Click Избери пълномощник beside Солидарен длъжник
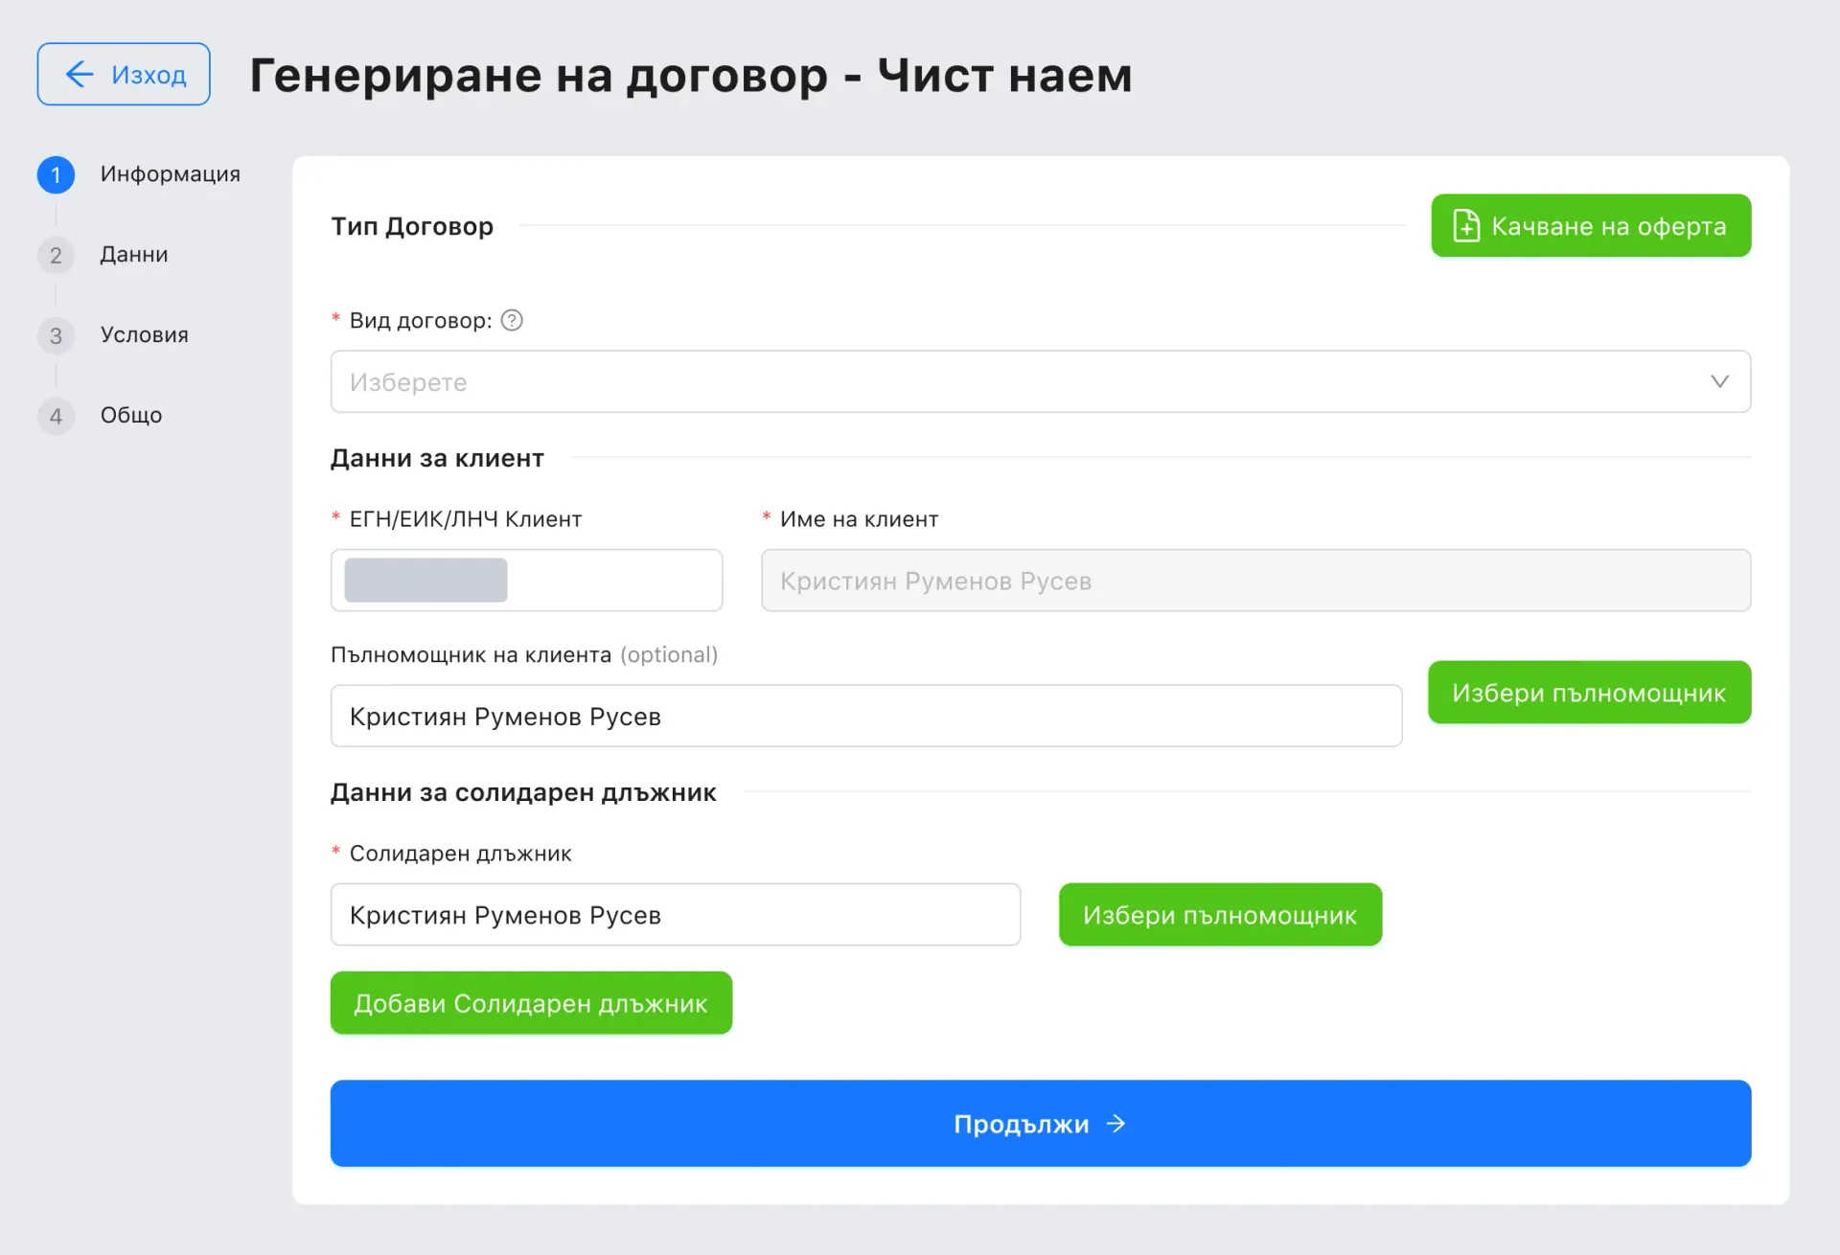1840x1255 pixels. coord(1220,915)
